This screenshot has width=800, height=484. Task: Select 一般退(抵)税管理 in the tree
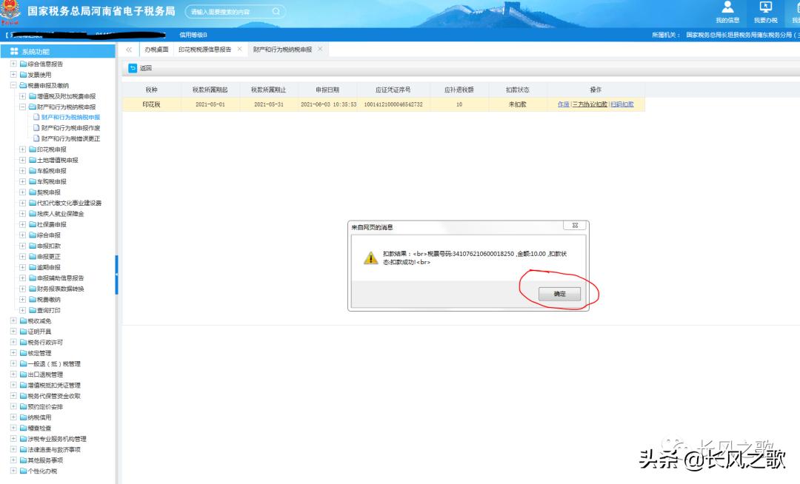tap(54, 364)
